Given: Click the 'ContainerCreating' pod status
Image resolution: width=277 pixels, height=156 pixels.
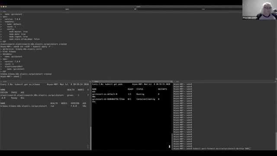Looking at the screenshot, I should point(145,99).
